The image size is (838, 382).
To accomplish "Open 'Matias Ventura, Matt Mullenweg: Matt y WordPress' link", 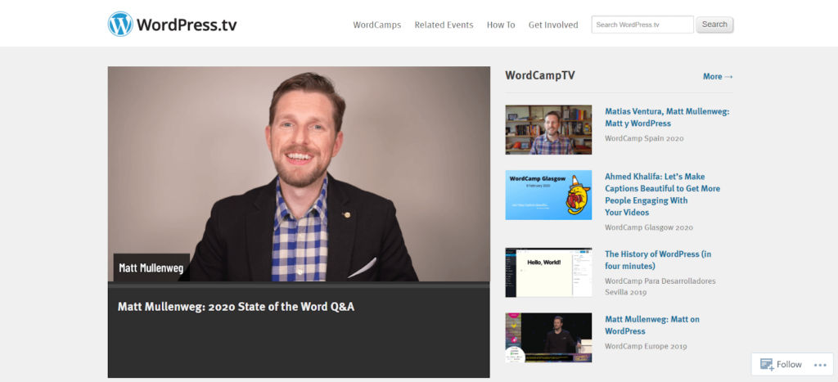I will (x=667, y=117).
